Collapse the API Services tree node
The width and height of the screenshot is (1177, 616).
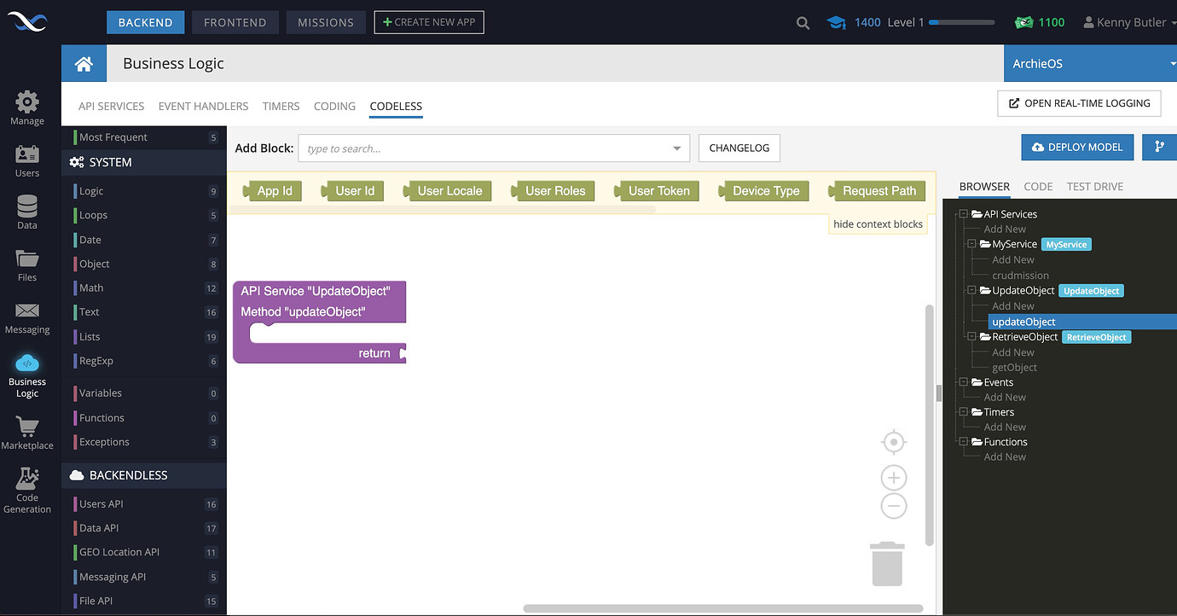coord(964,214)
